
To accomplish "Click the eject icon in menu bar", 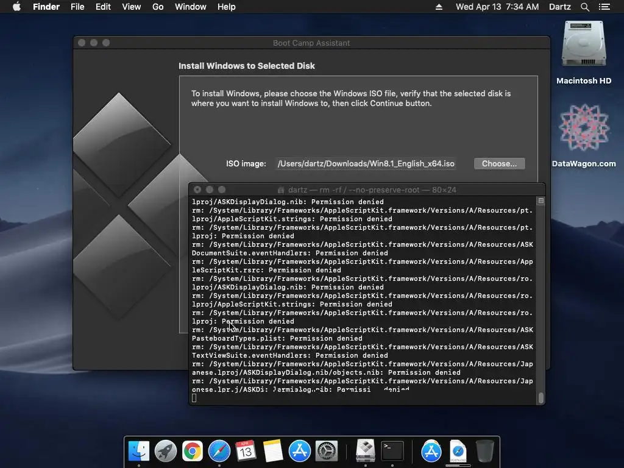I will tap(439, 7).
